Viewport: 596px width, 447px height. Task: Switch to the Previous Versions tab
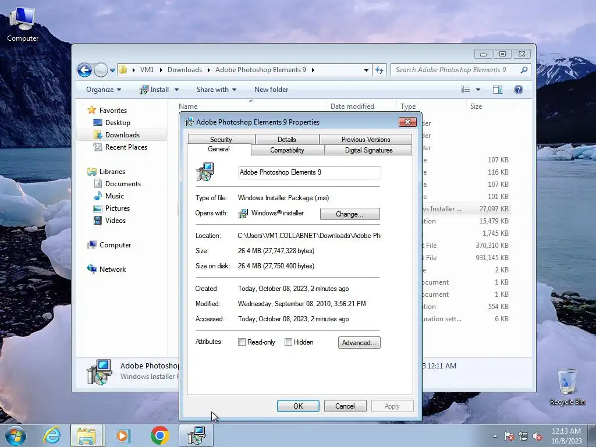366,140
